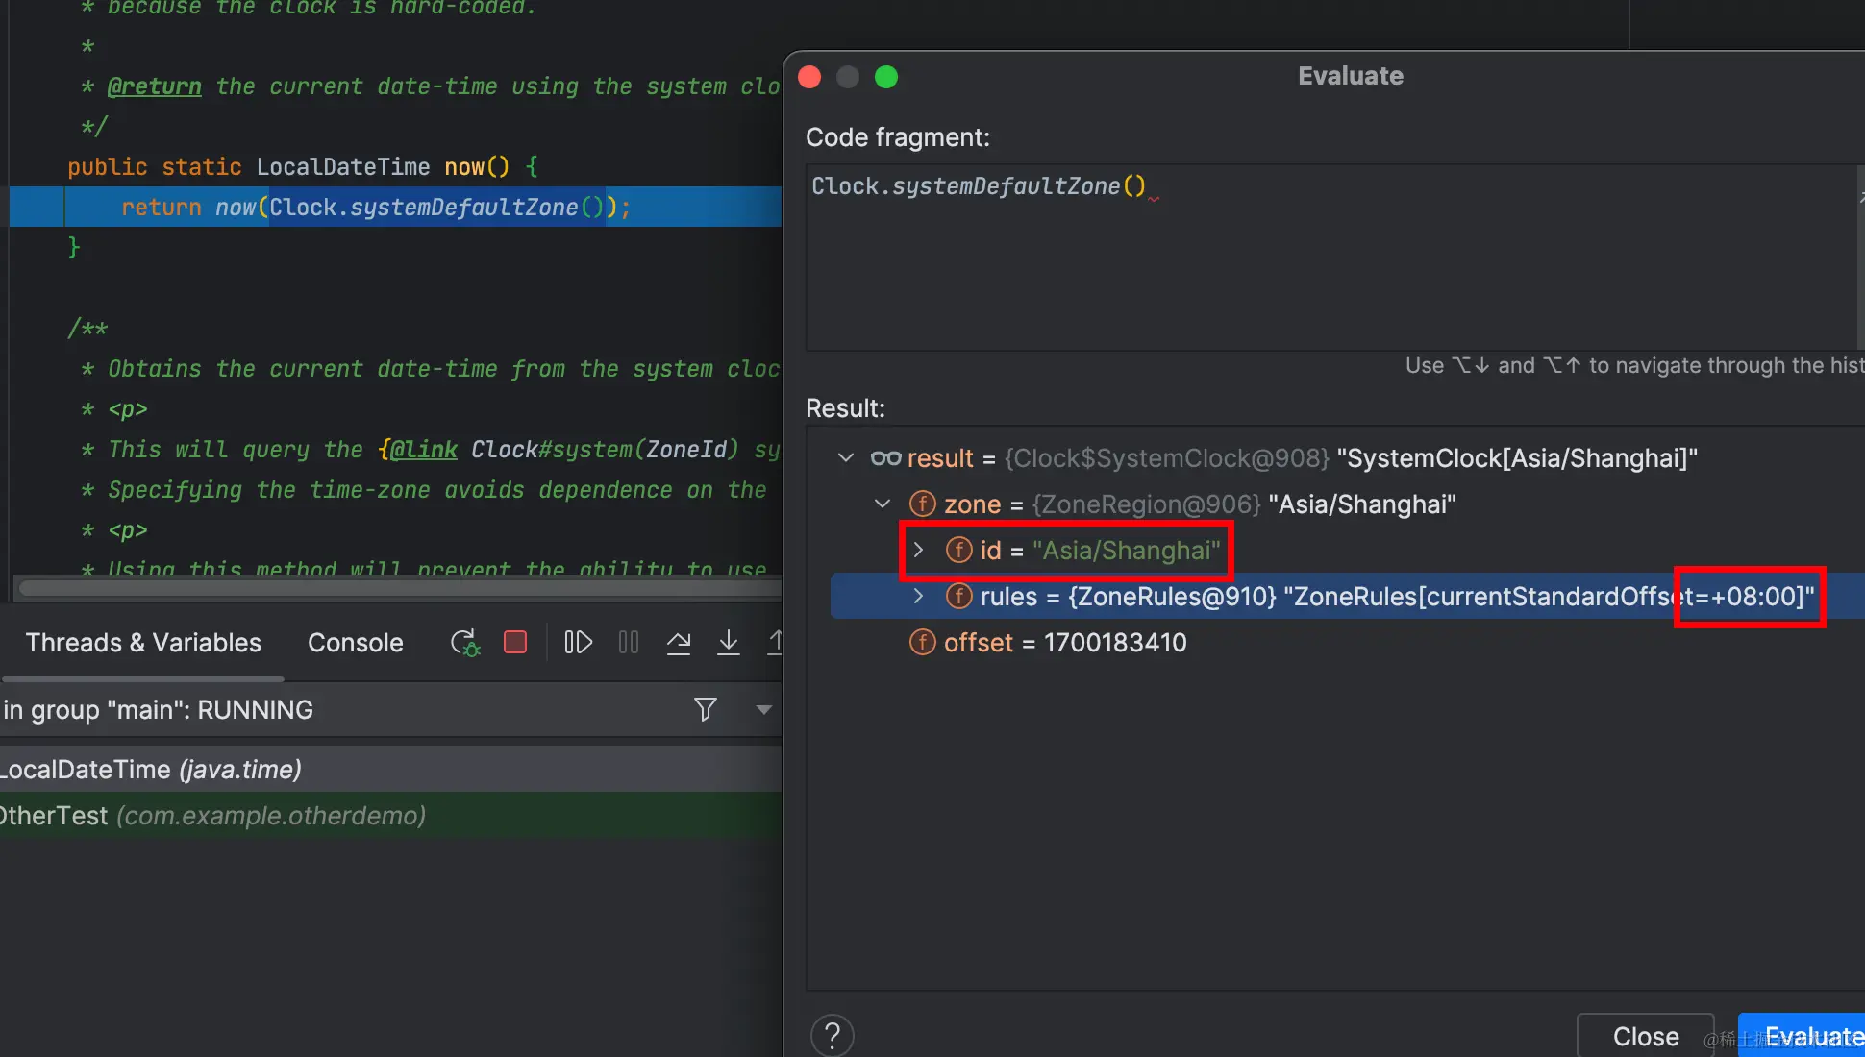Image resolution: width=1865 pixels, height=1057 pixels.
Task: Click the Pause Program icon
Action: point(629,643)
